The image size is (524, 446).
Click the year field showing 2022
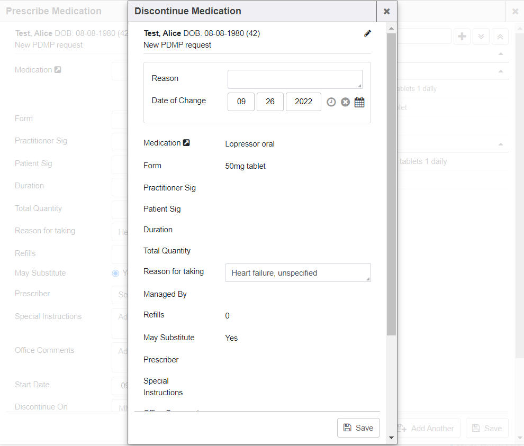tap(303, 102)
